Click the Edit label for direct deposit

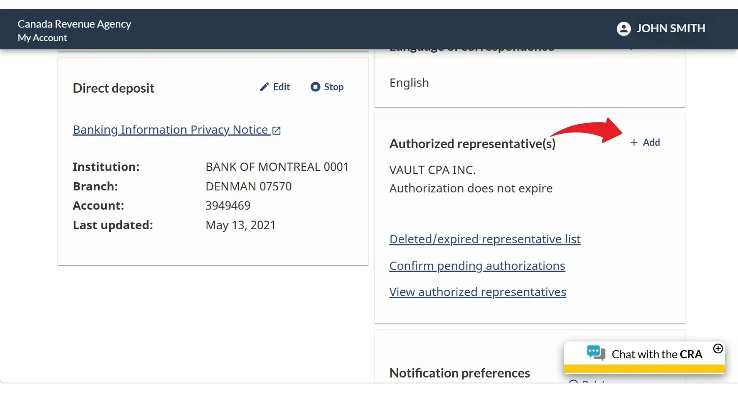(x=281, y=87)
